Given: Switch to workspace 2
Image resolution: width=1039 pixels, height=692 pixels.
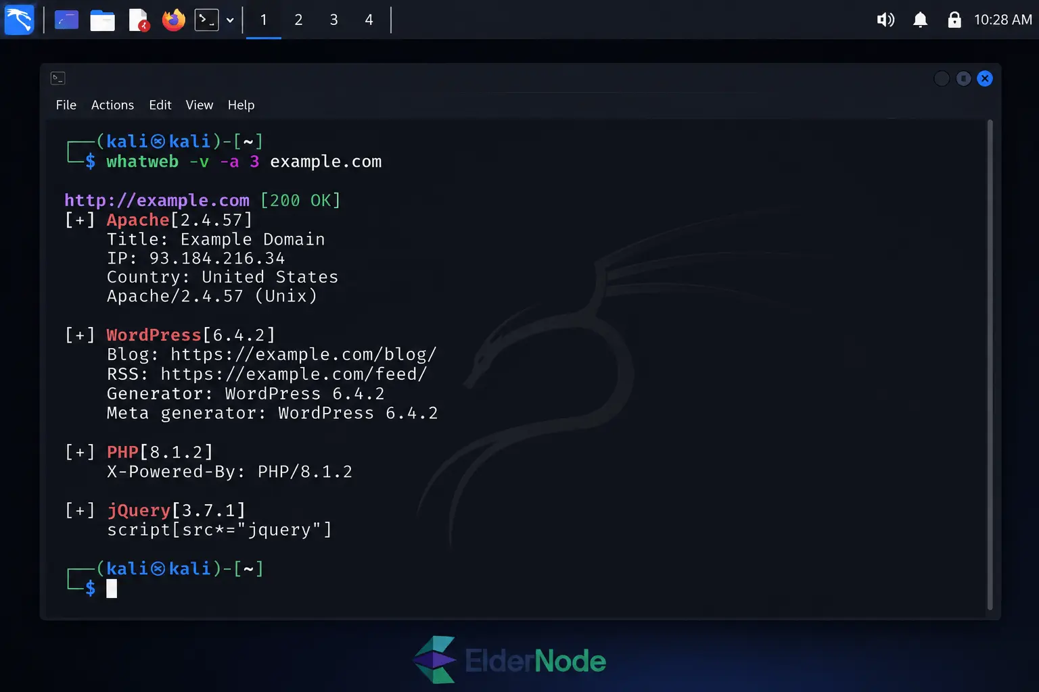Looking at the screenshot, I should tap(298, 20).
